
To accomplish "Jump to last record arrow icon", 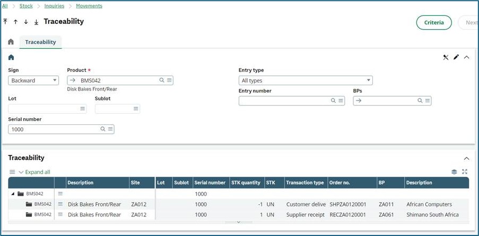I will pyautogui.click(x=36, y=22).
